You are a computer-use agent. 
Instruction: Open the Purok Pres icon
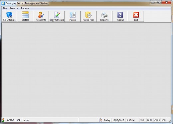88,16
